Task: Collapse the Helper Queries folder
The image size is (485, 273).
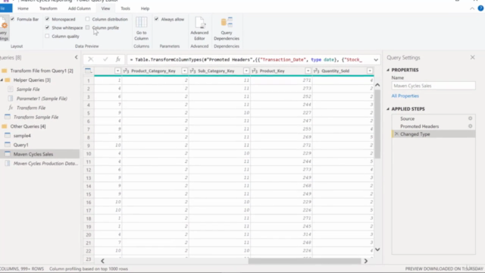Action: 2,80
